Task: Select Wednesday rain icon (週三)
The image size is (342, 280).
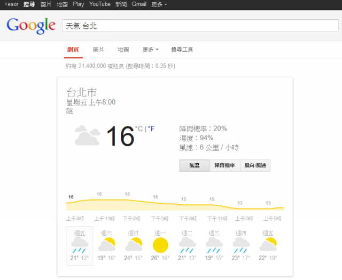Action: pos(214,245)
